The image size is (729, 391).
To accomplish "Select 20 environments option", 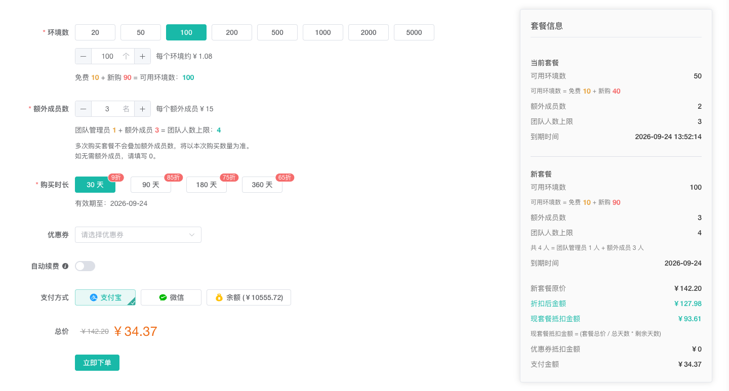I will (95, 32).
